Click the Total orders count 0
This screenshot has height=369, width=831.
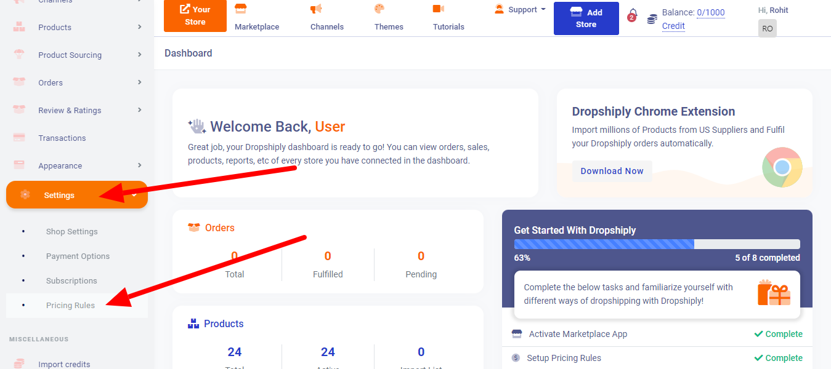(235, 256)
